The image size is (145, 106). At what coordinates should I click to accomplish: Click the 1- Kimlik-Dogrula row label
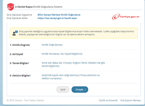(x=20, y=45)
